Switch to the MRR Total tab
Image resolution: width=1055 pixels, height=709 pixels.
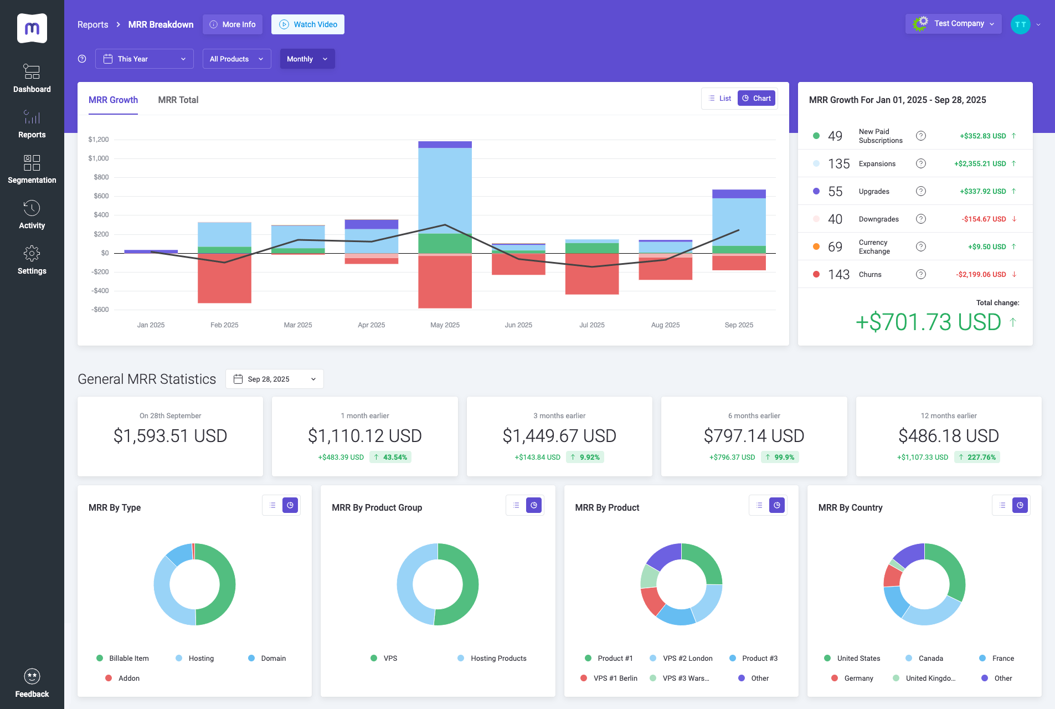178,100
